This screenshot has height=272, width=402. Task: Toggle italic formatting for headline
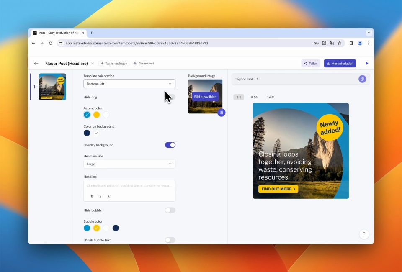tap(100, 196)
